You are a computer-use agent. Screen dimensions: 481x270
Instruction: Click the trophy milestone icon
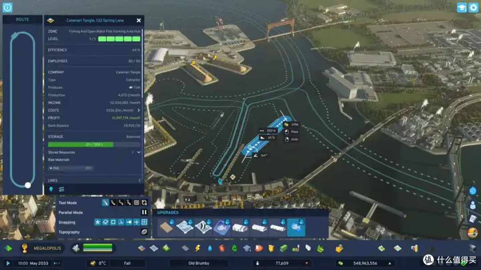click(x=24, y=248)
